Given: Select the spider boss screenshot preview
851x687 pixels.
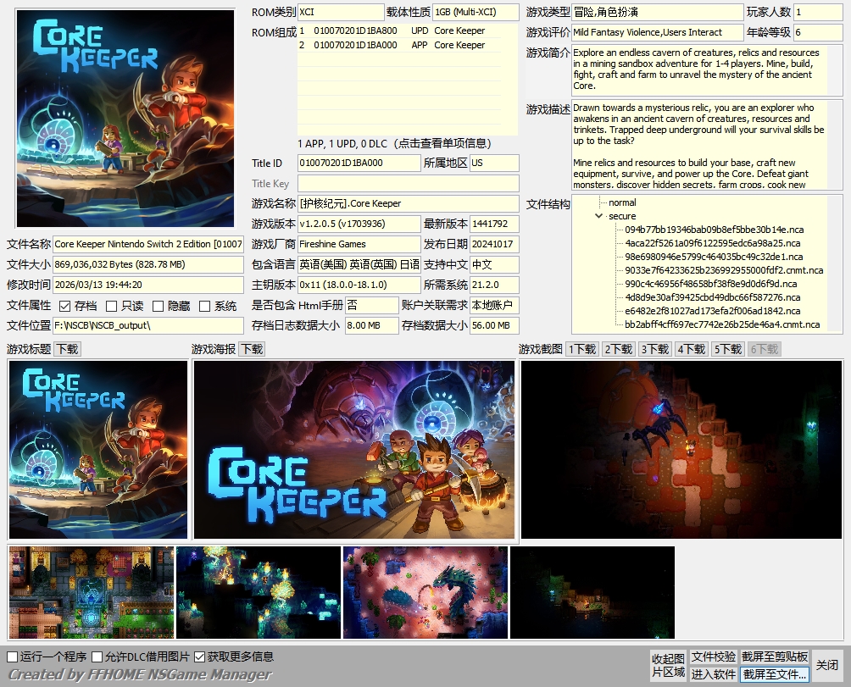Looking at the screenshot, I should point(681,450).
